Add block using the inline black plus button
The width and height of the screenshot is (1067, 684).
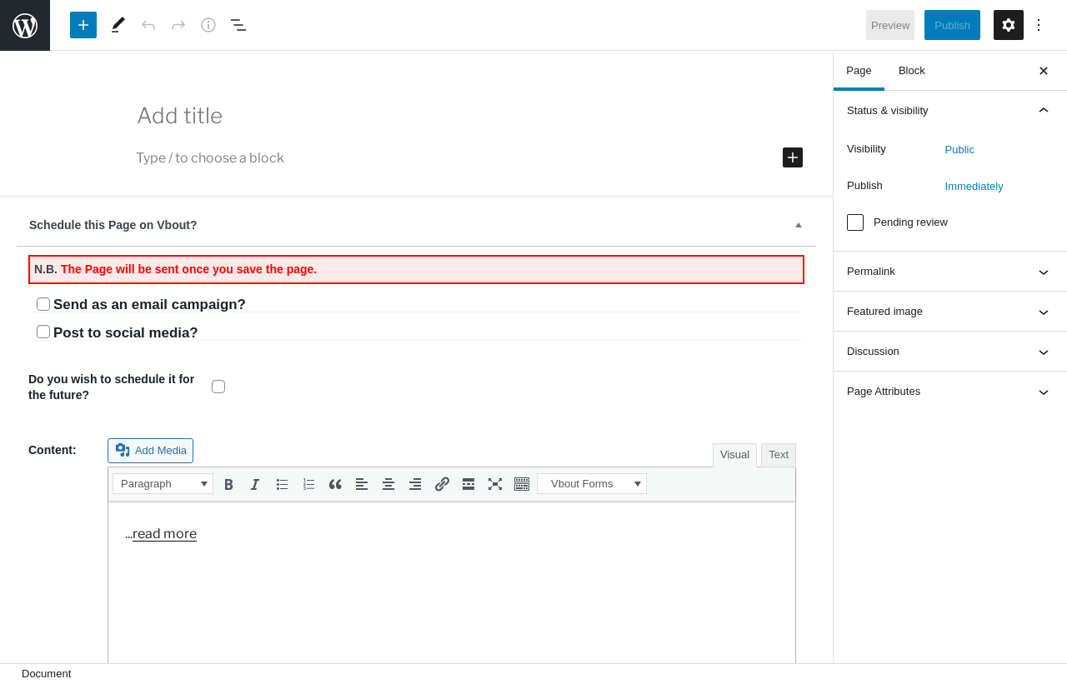click(x=793, y=157)
